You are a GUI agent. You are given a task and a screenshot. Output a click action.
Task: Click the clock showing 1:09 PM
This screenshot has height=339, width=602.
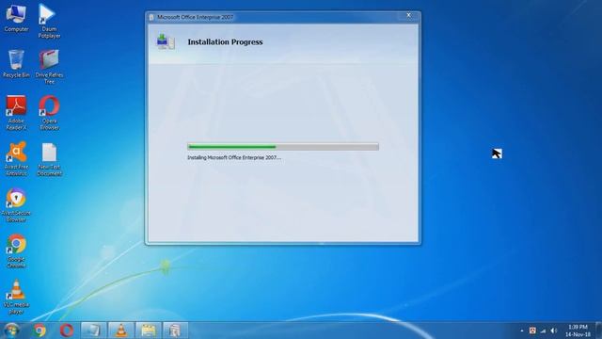[x=578, y=331]
